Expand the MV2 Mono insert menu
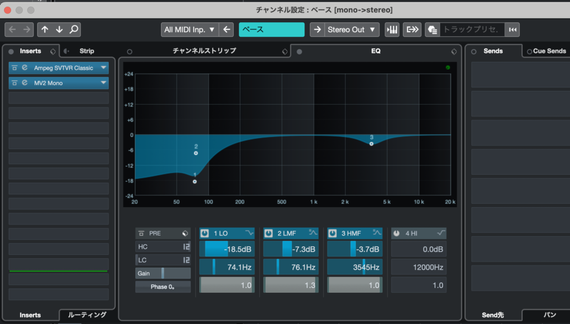This screenshot has width=570, height=324. point(104,83)
